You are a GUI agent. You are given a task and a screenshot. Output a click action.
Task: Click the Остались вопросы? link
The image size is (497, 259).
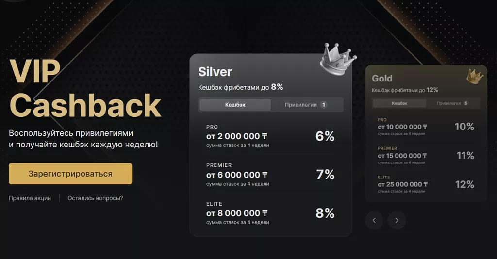click(x=95, y=198)
